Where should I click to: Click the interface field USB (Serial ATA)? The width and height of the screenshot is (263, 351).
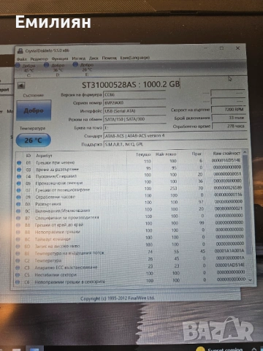click(x=134, y=111)
